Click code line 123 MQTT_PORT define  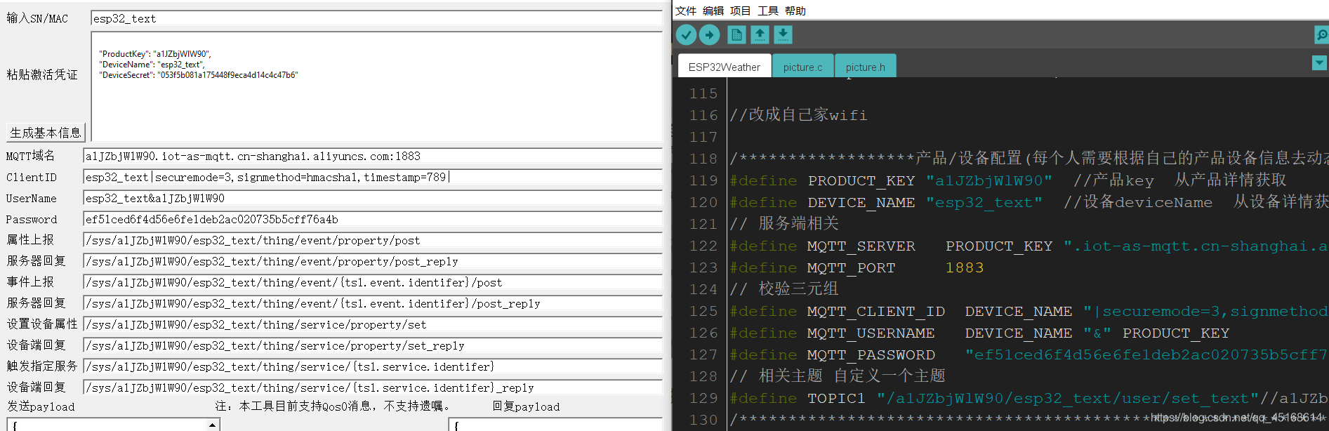coord(857,267)
